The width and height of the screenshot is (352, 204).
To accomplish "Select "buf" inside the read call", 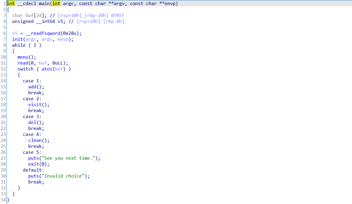I will click(43, 63).
